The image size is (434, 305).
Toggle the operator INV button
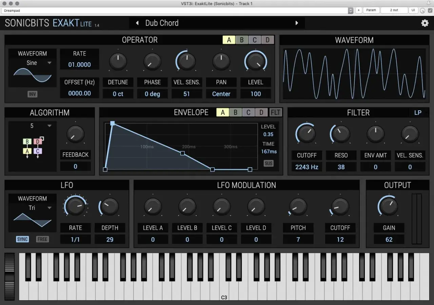33,94
